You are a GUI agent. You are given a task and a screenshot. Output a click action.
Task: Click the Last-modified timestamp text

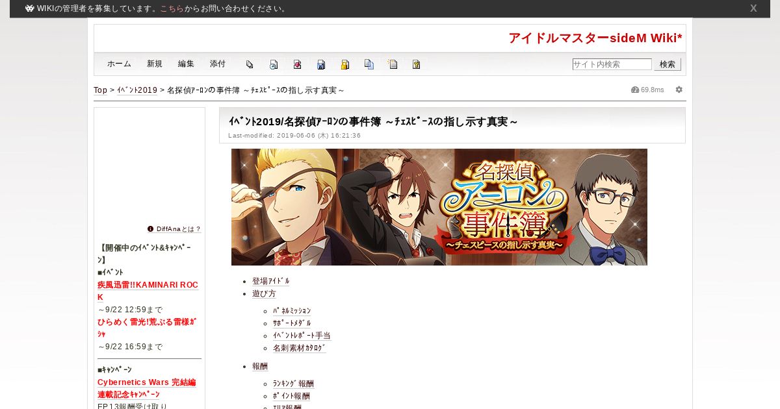(294, 136)
